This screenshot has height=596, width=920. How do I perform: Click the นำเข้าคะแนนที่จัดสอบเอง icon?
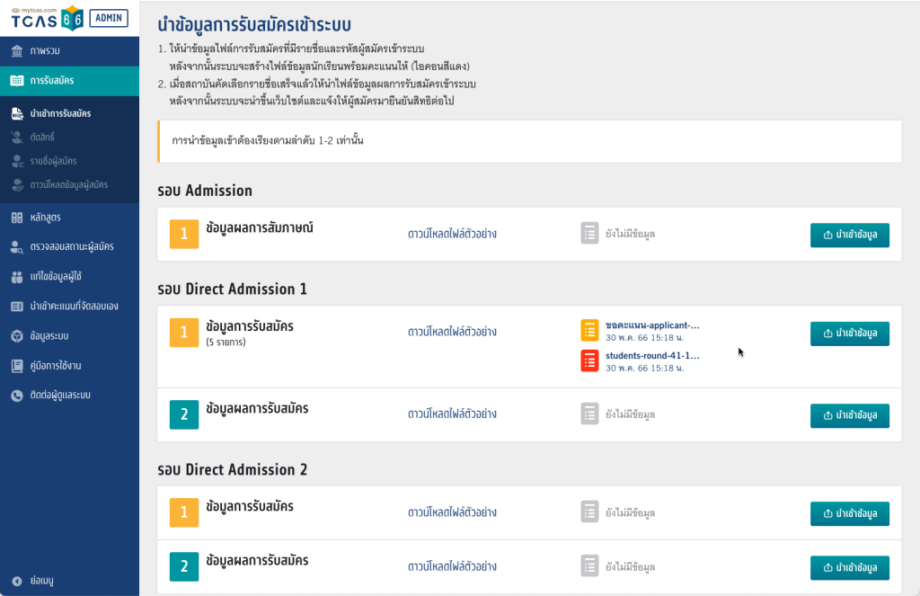[x=17, y=307]
